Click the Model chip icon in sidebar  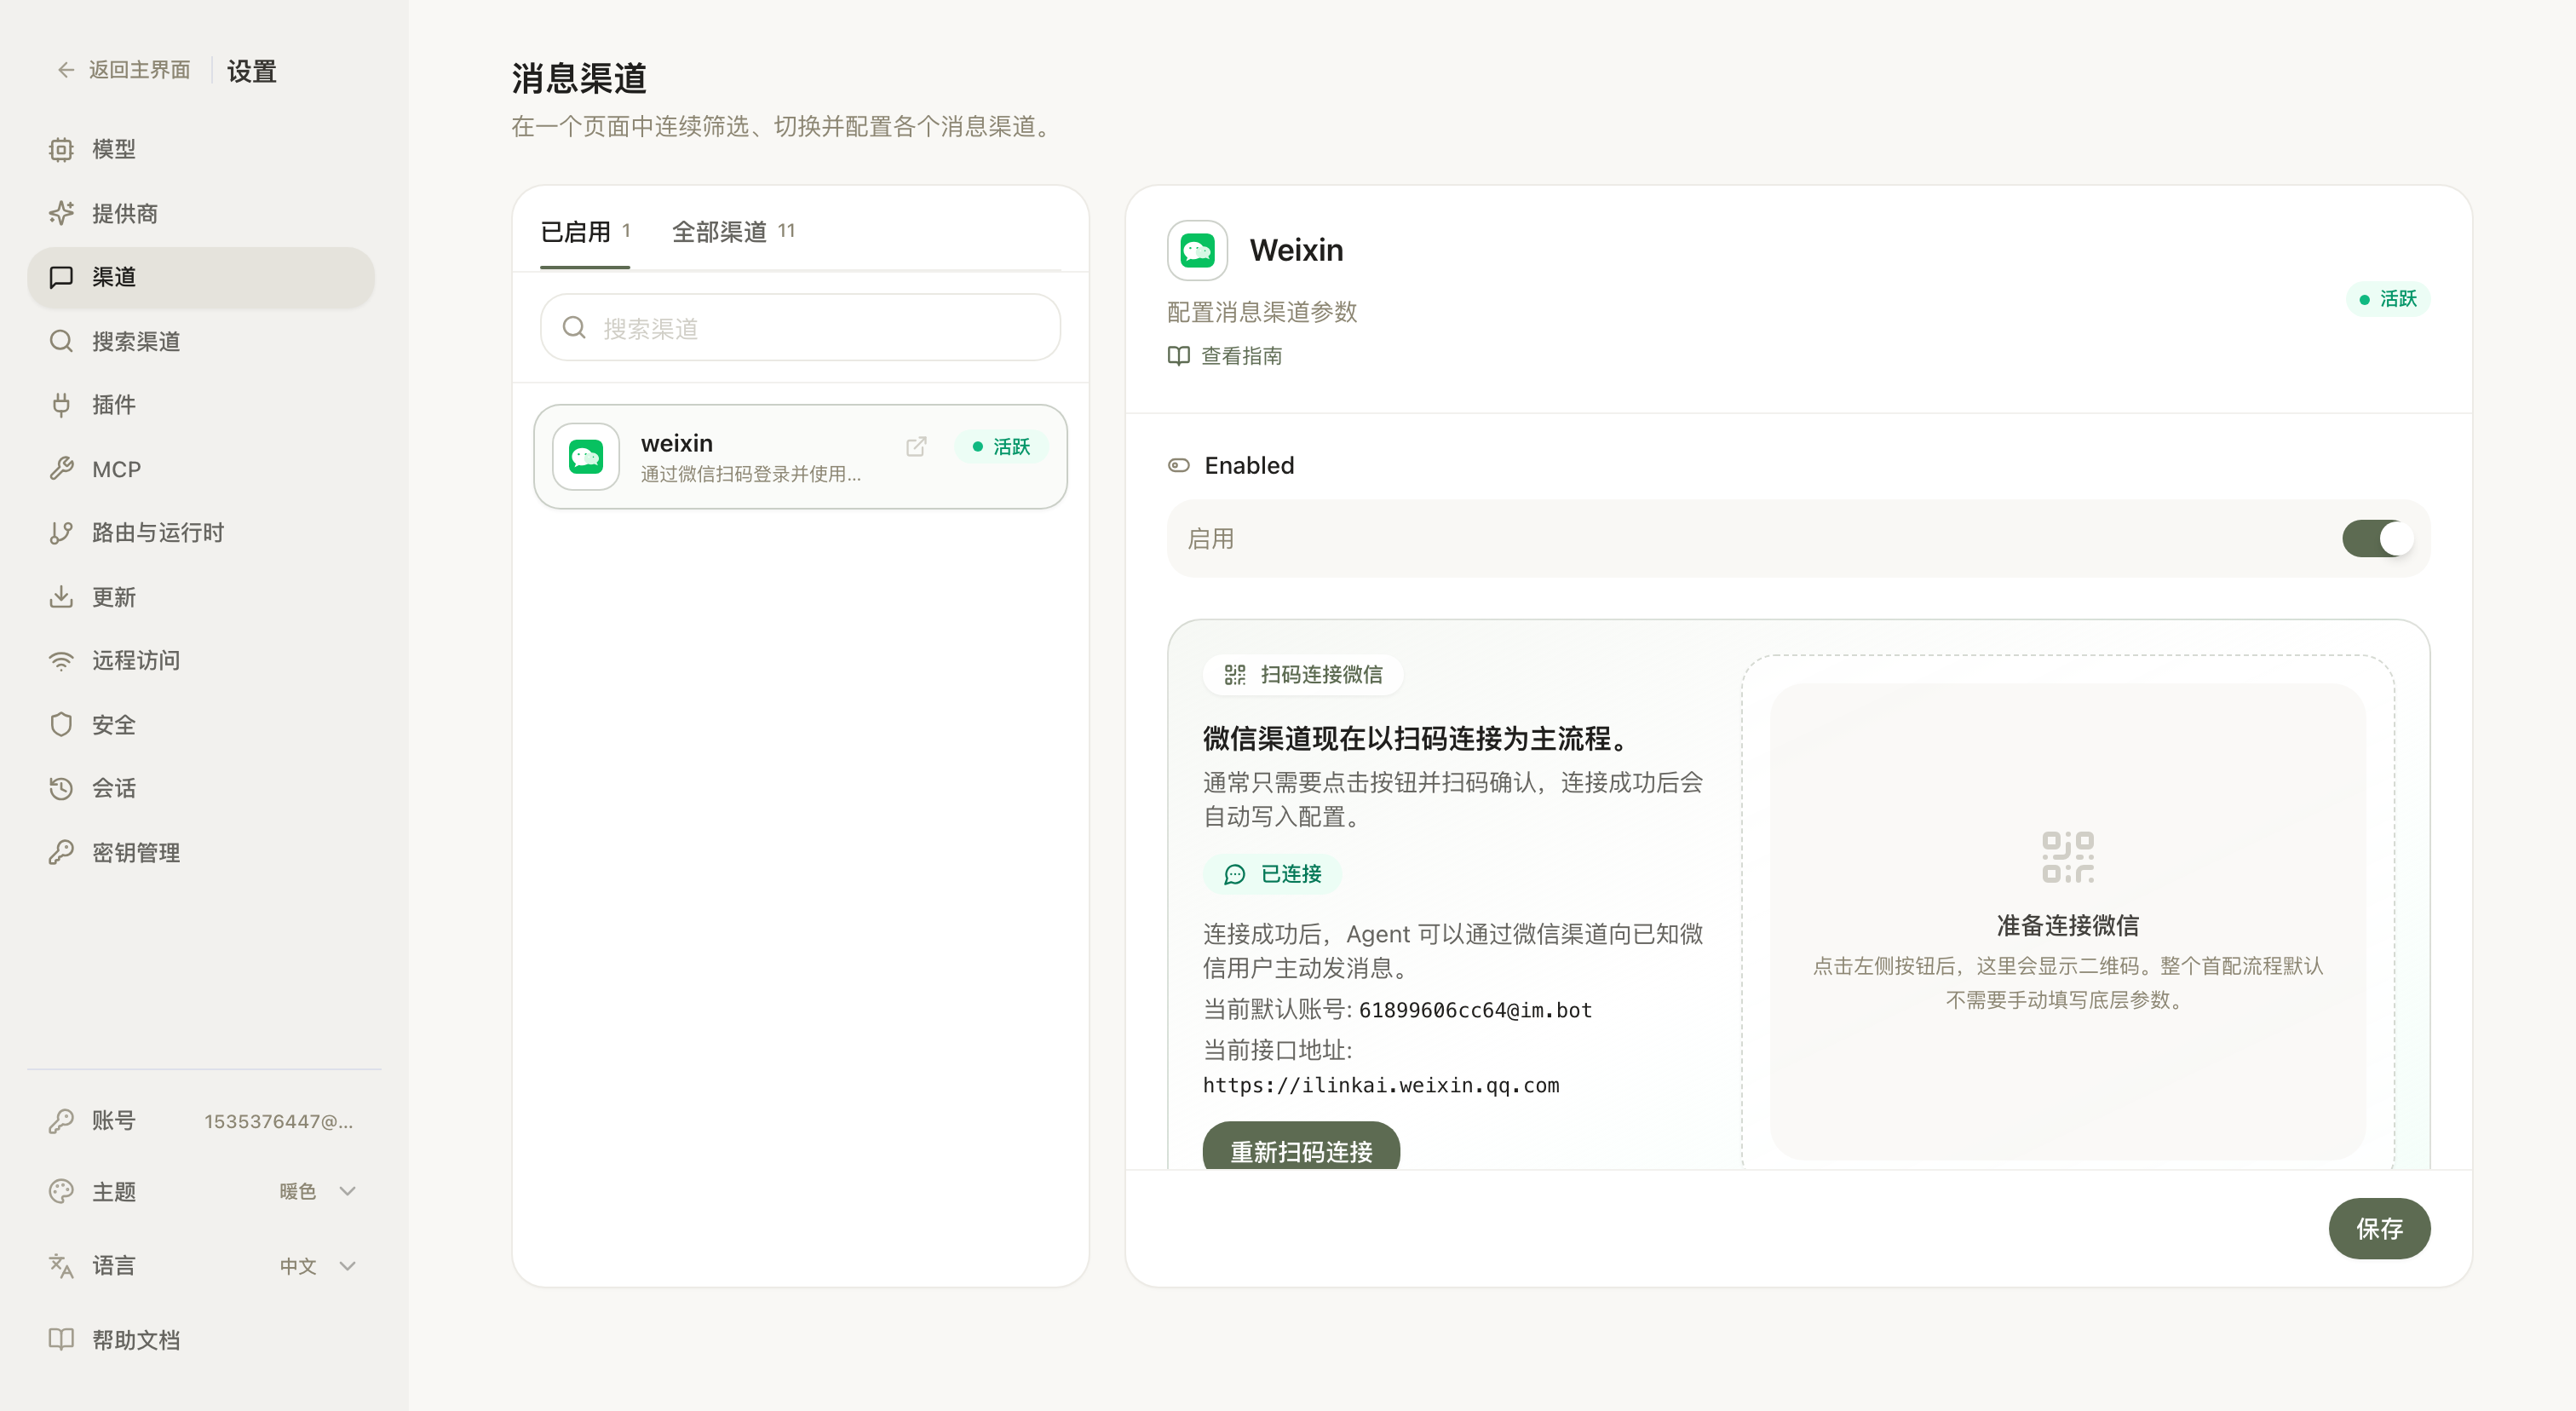61,149
